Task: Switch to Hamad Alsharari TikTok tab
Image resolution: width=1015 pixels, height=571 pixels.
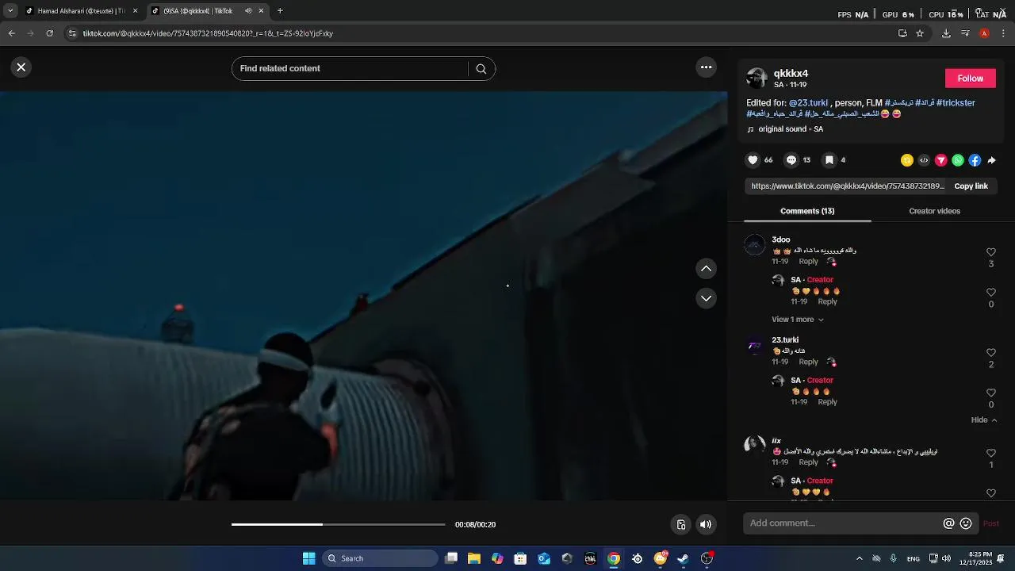Action: pyautogui.click(x=81, y=11)
